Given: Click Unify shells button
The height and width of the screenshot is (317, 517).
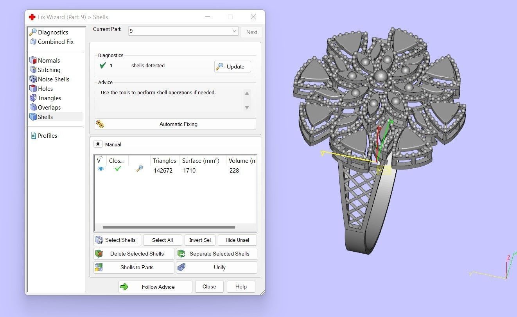Looking at the screenshot, I should click(217, 267).
